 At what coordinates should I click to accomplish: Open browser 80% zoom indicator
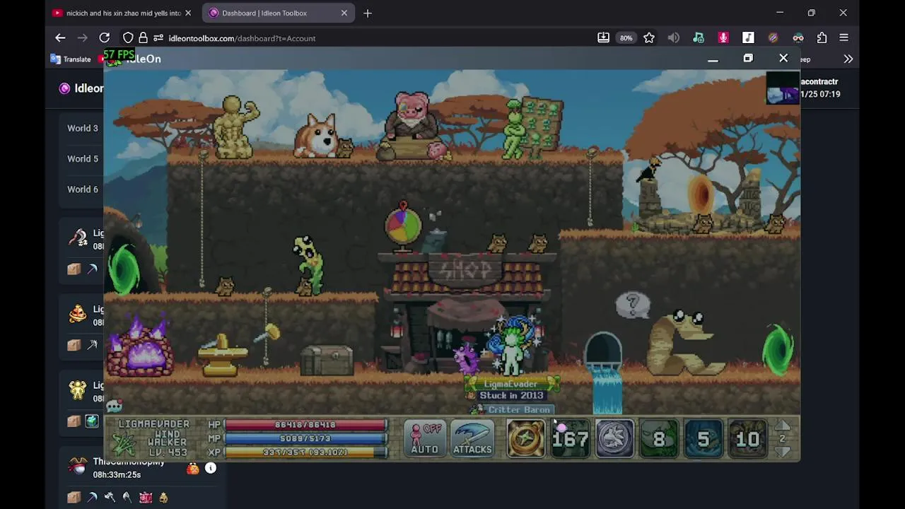pos(626,38)
